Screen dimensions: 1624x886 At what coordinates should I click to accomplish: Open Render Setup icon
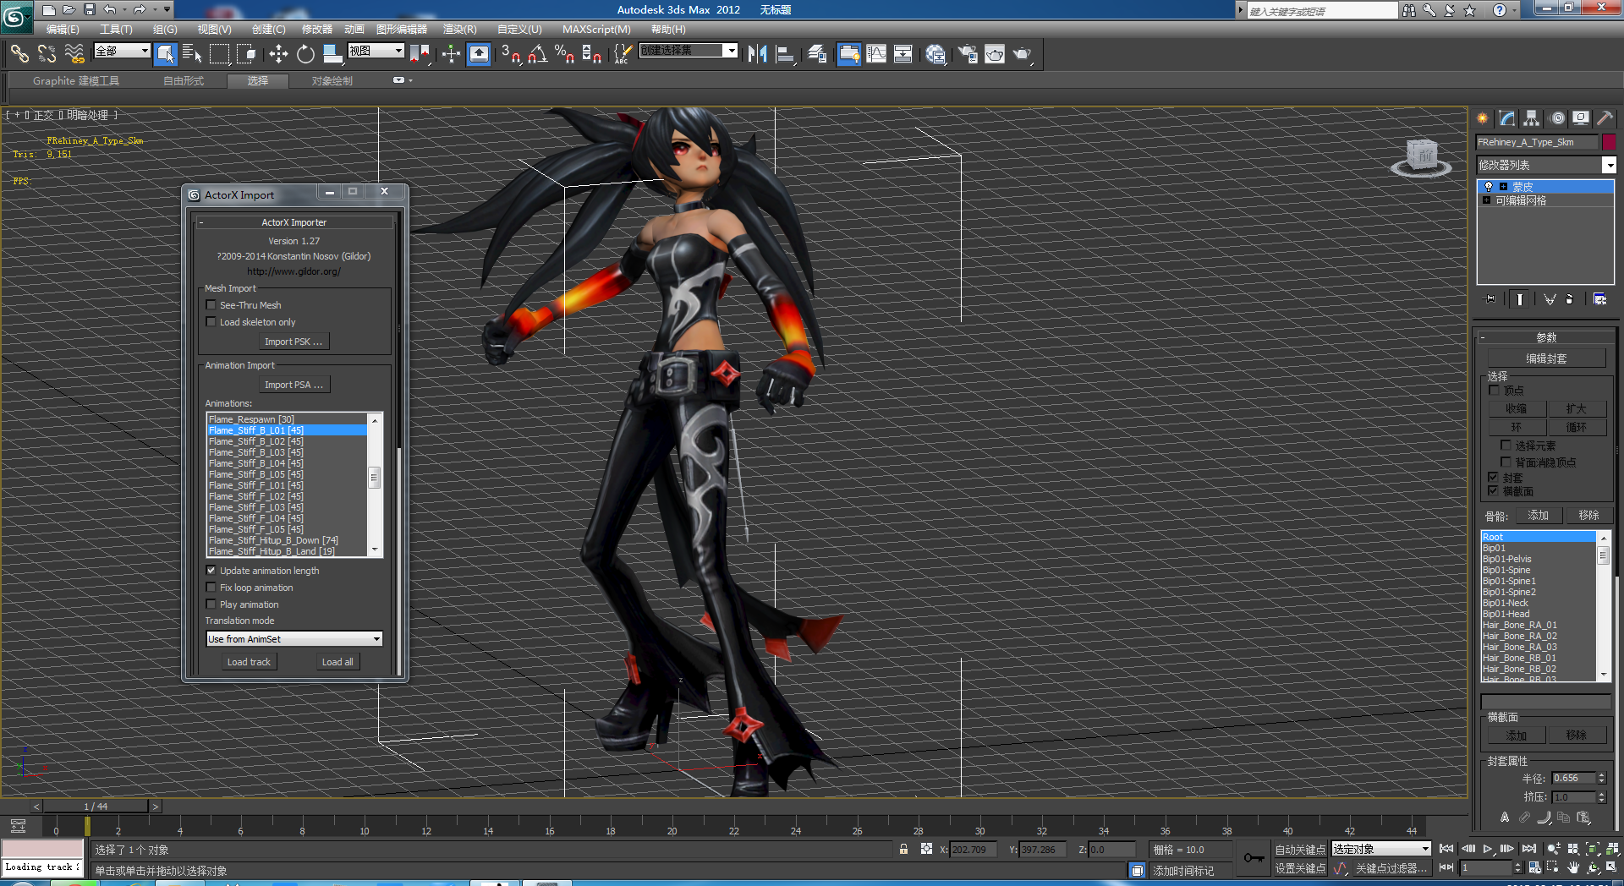967,54
